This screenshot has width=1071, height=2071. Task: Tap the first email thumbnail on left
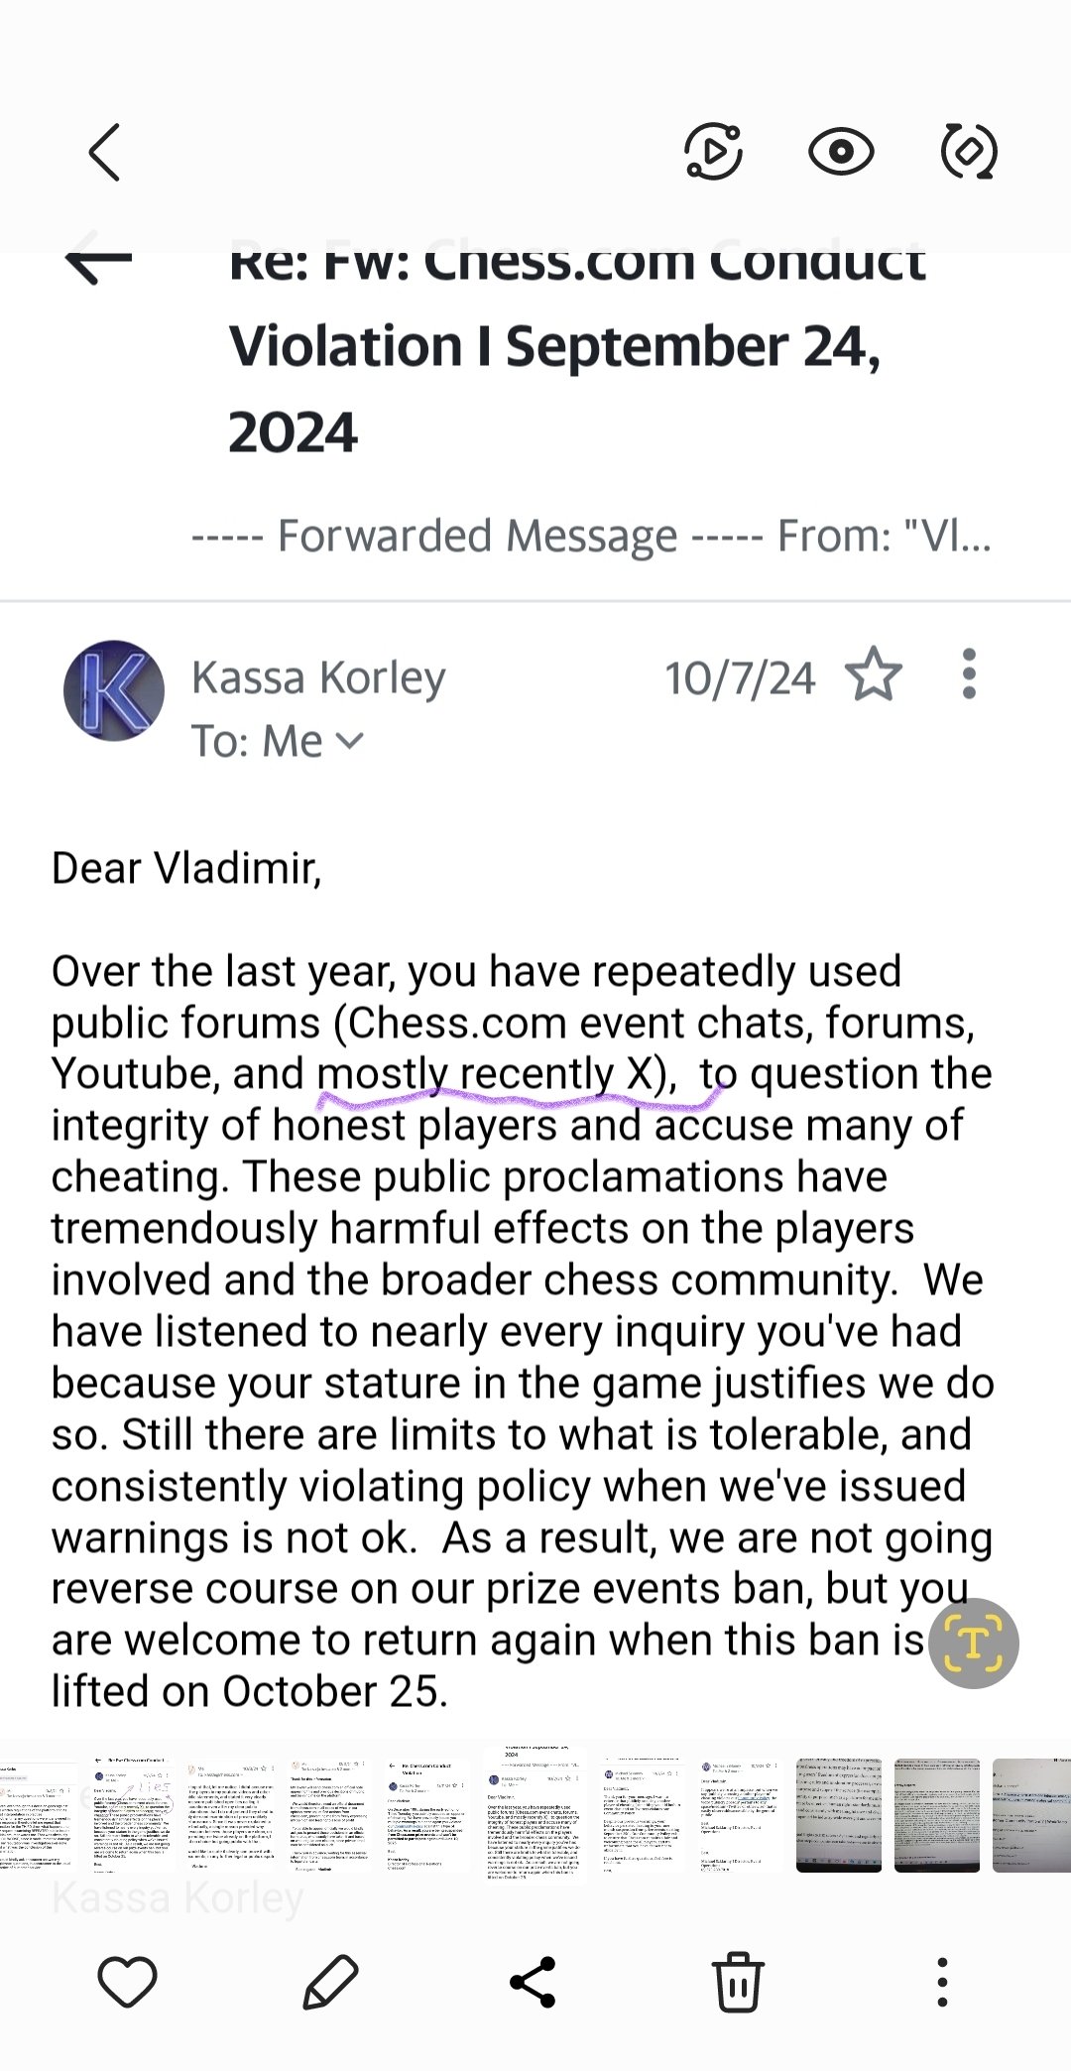[x=35, y=1815]
